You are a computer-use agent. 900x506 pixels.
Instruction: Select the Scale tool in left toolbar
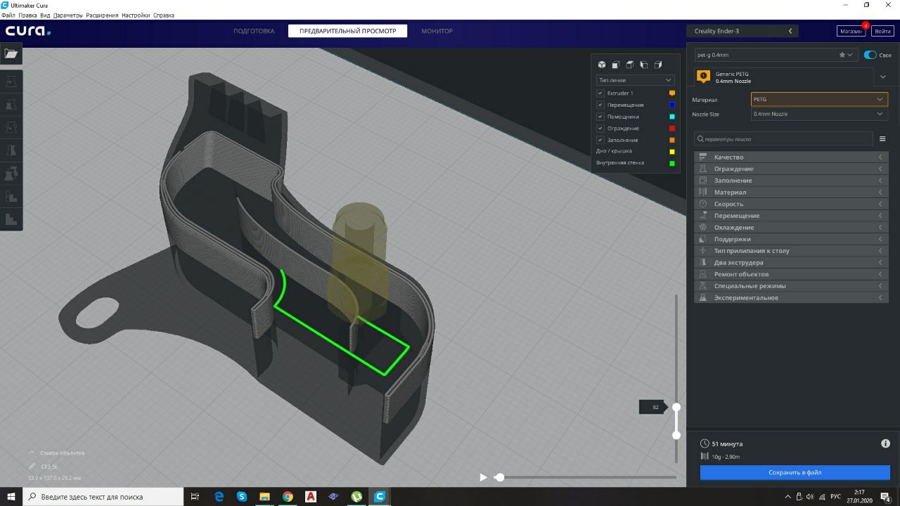[11, 104]
